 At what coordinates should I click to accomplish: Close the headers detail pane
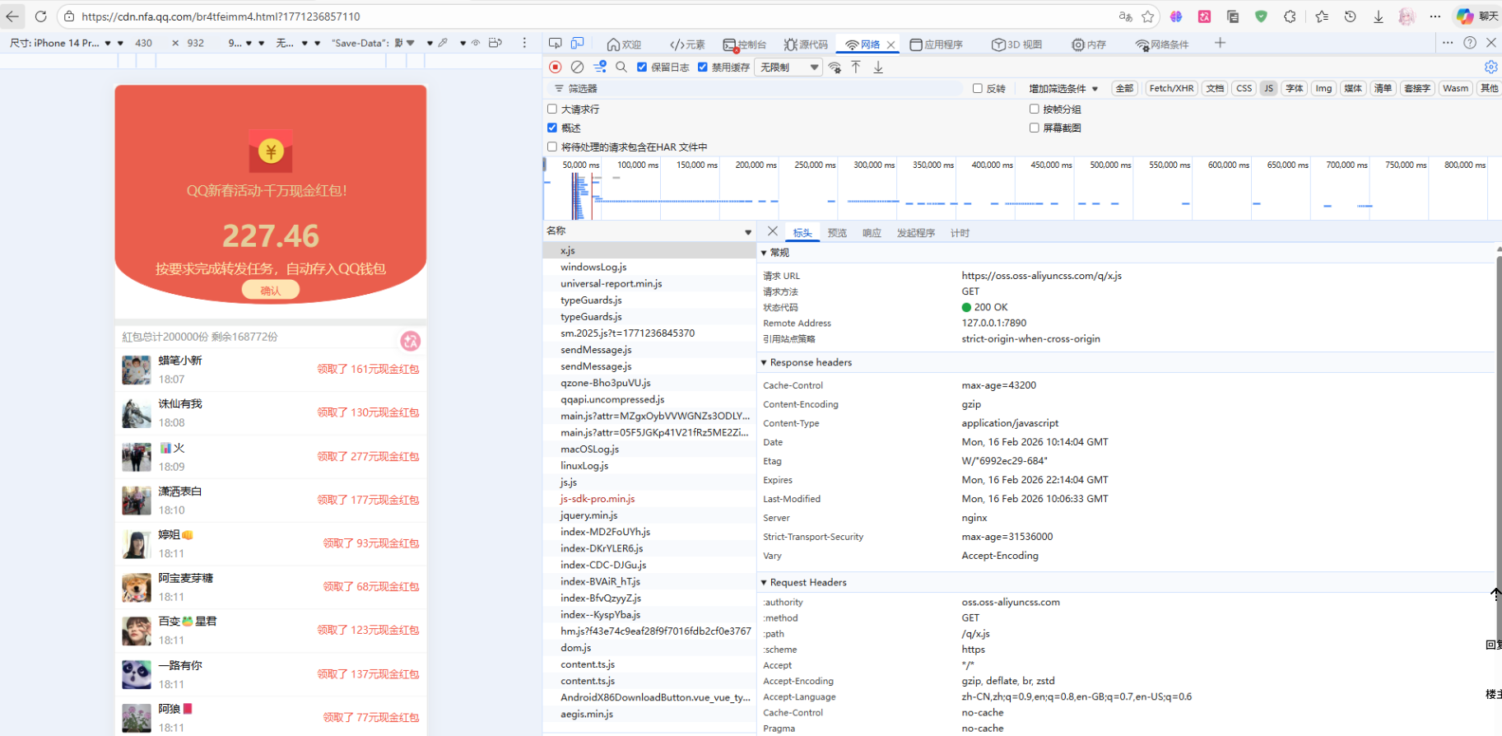coord(772,231)
